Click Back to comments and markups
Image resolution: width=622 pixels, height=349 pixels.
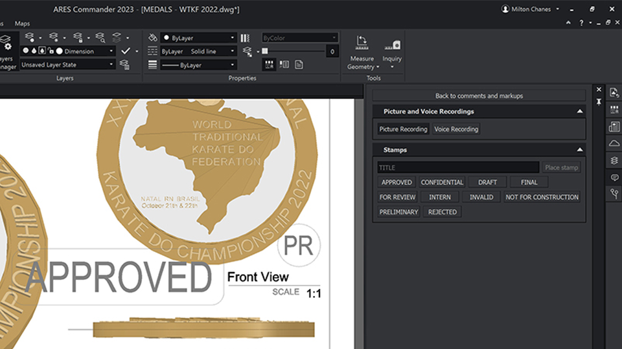479,96
